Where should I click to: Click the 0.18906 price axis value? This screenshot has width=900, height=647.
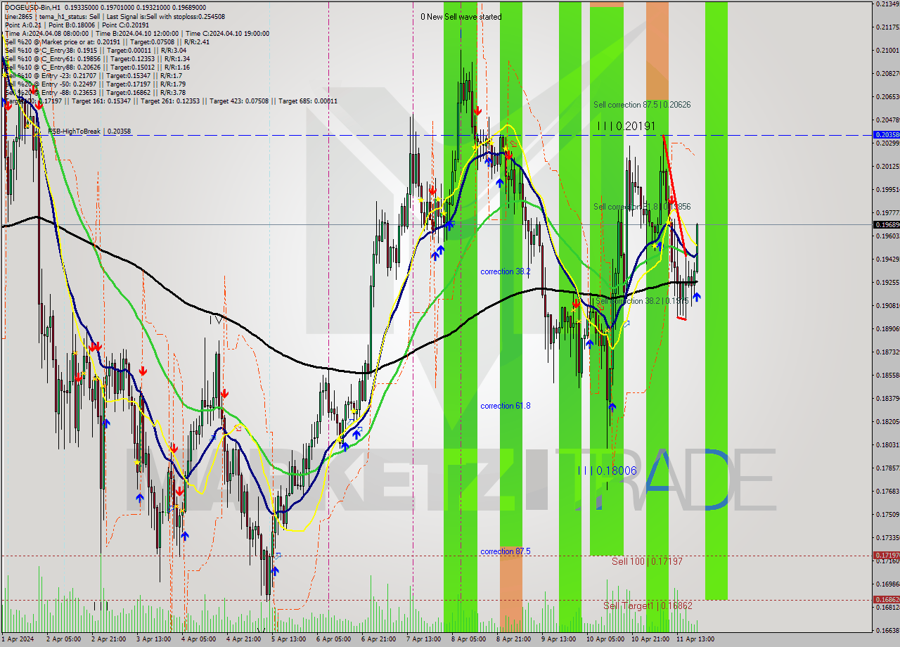pyautogui.click(x=887, y=328)
